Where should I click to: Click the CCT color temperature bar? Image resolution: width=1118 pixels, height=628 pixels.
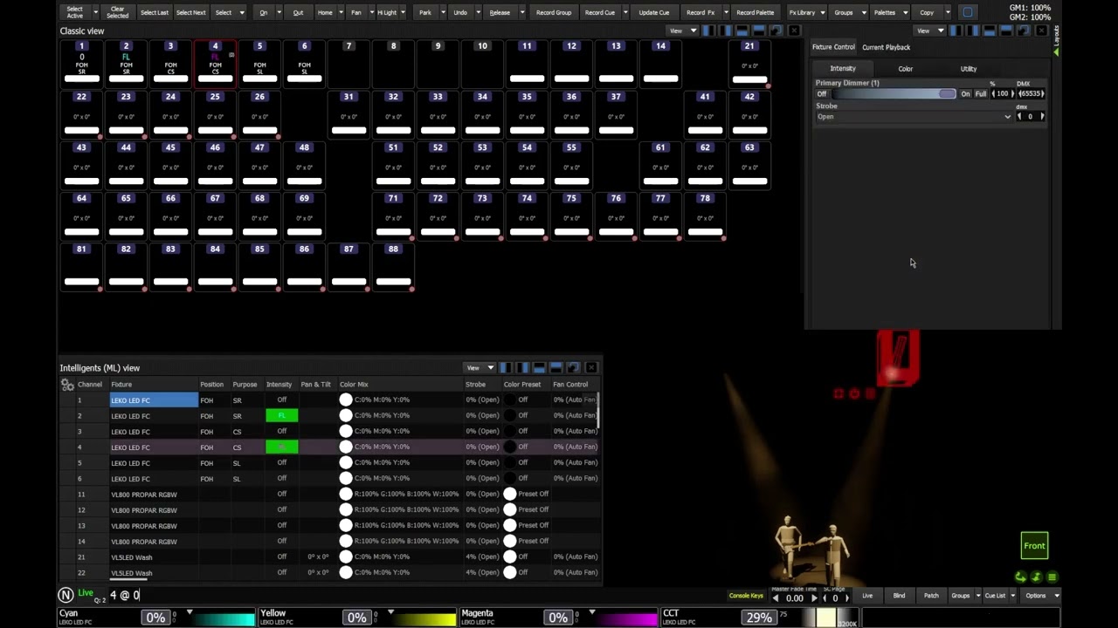coord(826,618)
